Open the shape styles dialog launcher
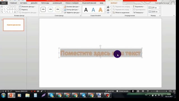The image size is (179, 101). pos(81,16)
